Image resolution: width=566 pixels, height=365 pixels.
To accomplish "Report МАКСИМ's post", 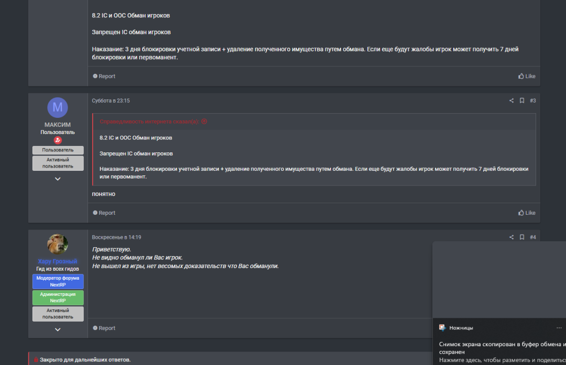I will coord(104,213).
